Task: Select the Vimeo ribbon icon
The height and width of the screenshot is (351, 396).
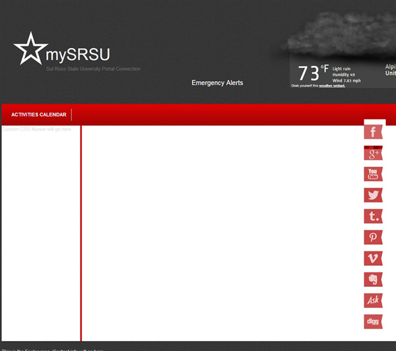Action: (373, 259)
